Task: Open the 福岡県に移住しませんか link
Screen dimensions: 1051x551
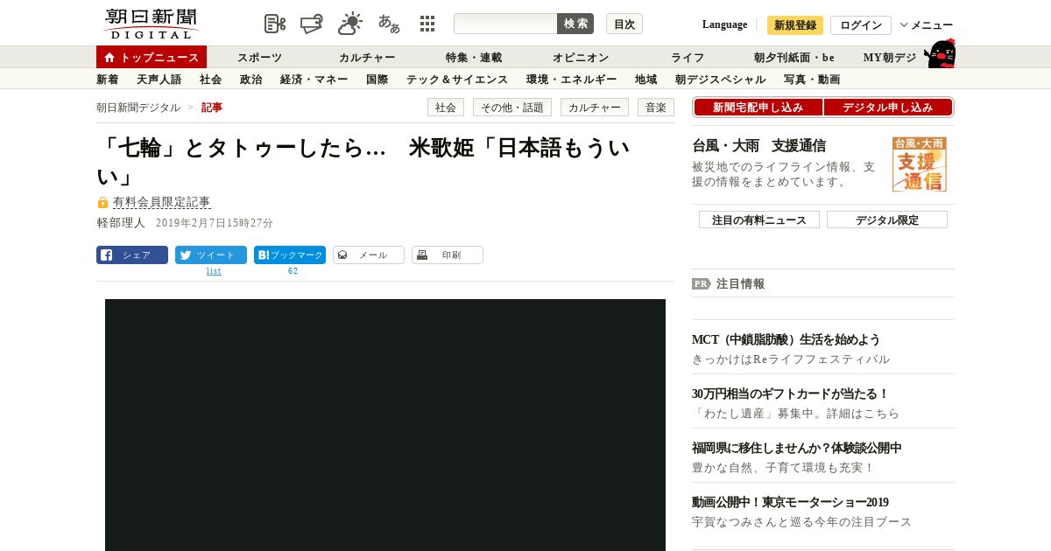Action: (x=796, y=448)
